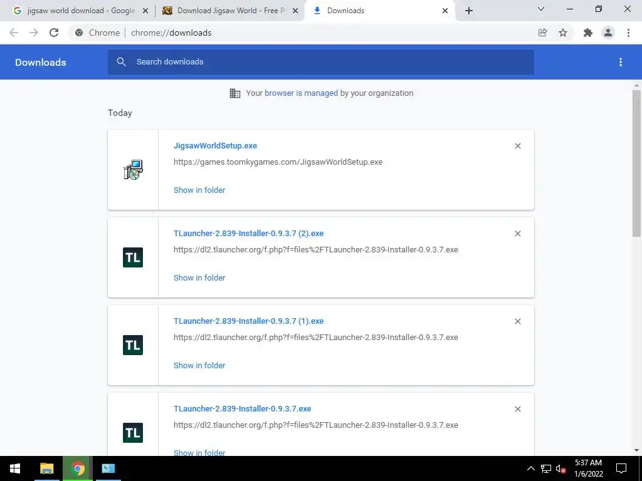
Task: Close the Download Jigsaw World tab
Action: pos(295,11)
